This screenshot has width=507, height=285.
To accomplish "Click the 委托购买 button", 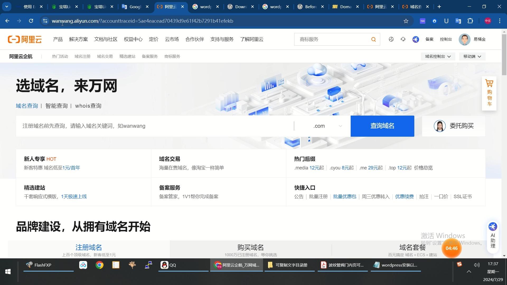I will (454, 126).
